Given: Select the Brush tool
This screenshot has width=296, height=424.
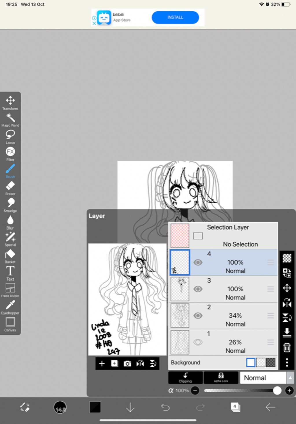Looking at the screenshot, I should (x=10, y=171).
